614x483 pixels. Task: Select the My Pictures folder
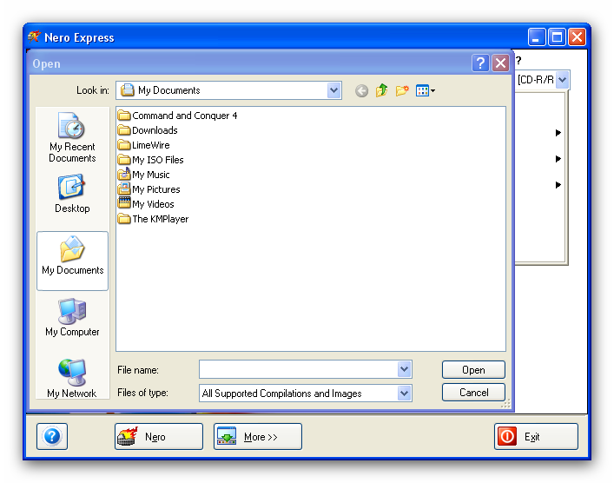(149, 189)
